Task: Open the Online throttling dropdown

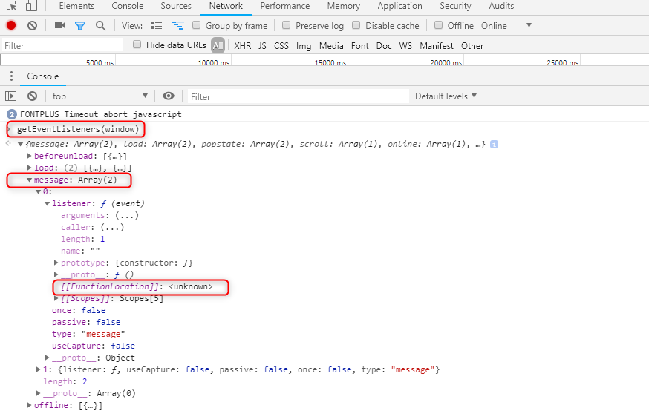Action: point(506,26)
